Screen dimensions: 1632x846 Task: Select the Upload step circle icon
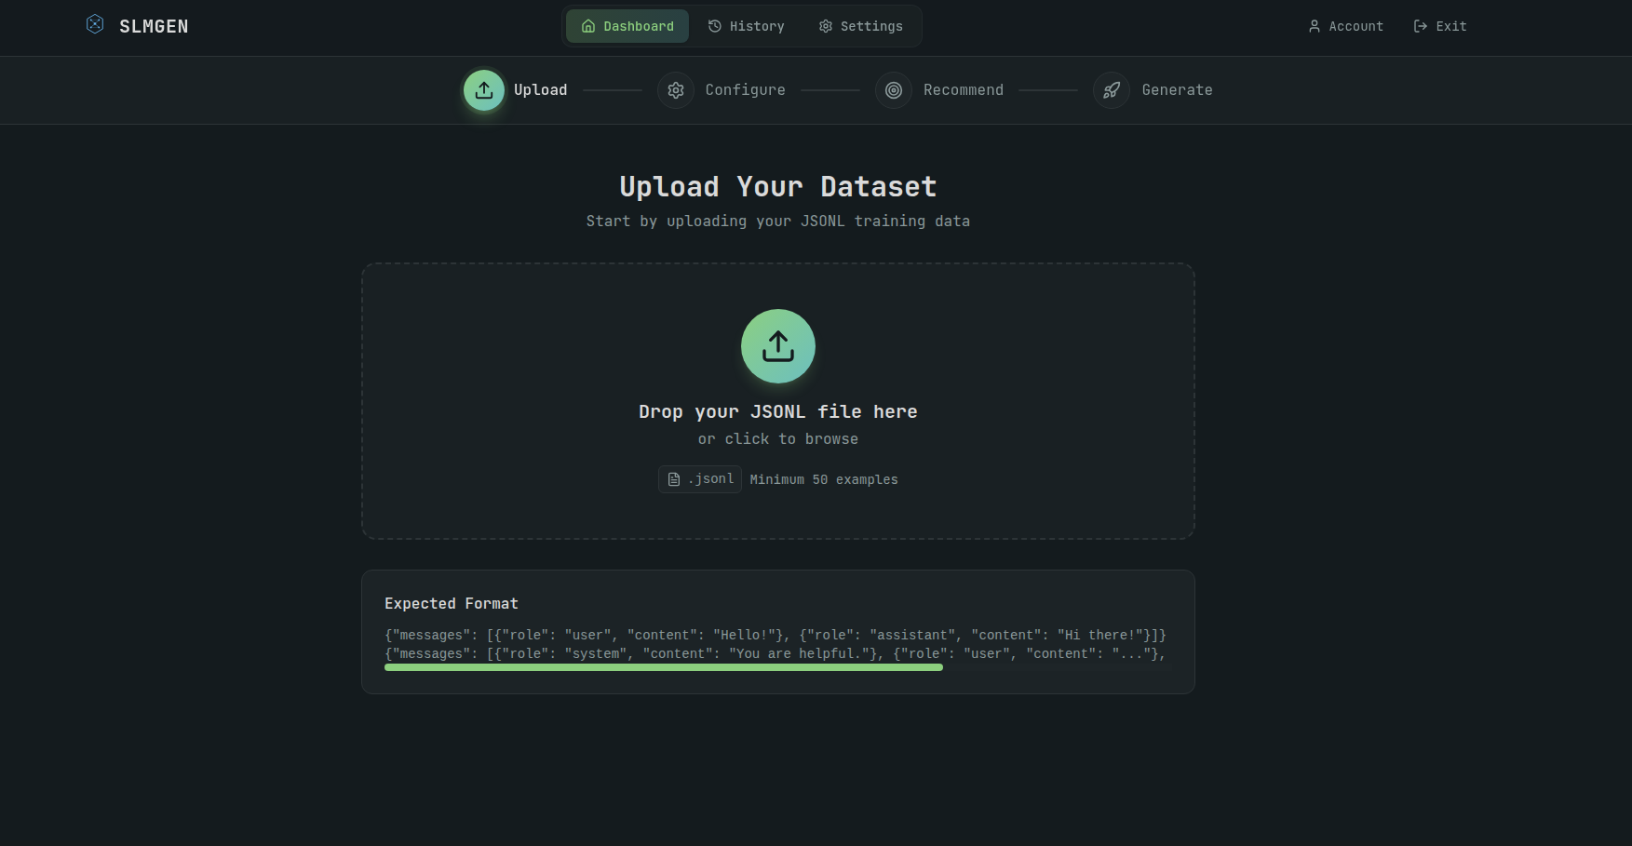point(484,90)
